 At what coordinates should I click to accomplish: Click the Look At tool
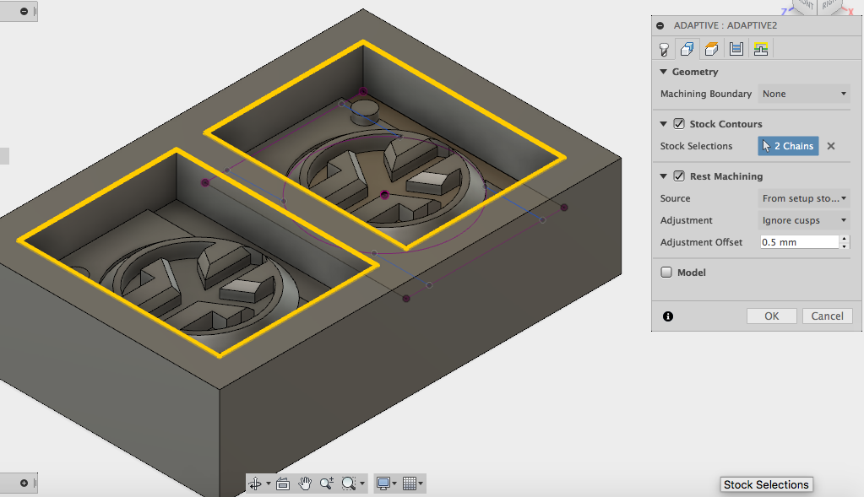point(283,483)
